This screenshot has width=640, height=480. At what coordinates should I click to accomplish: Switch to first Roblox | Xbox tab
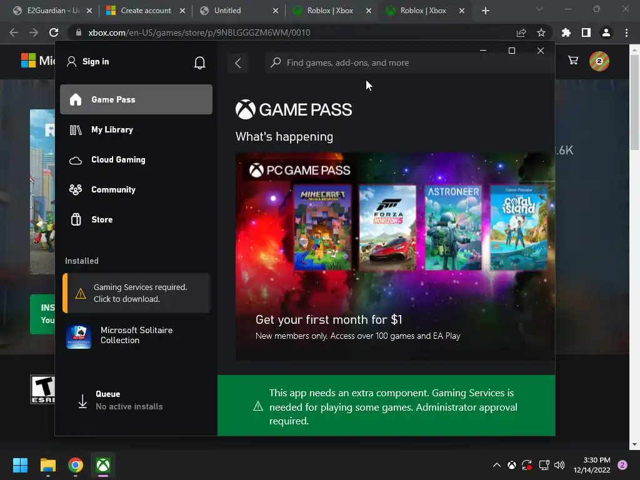pyautogui.click(x=332, y=11)
